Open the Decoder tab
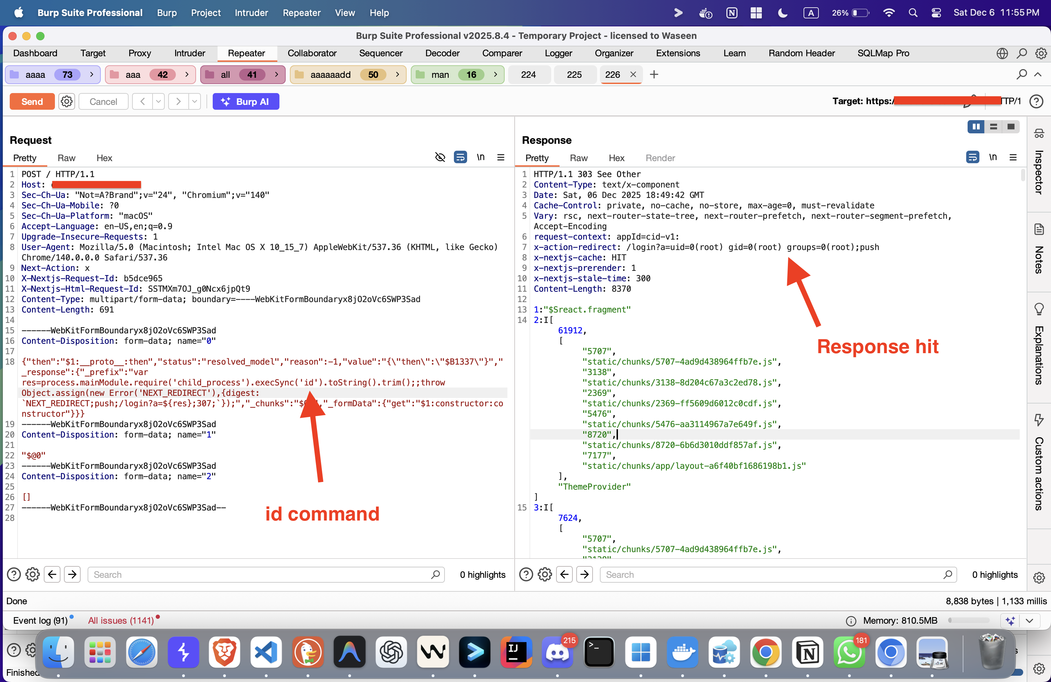The width and height of the screenshot is (1051, 682). [442, 53]
